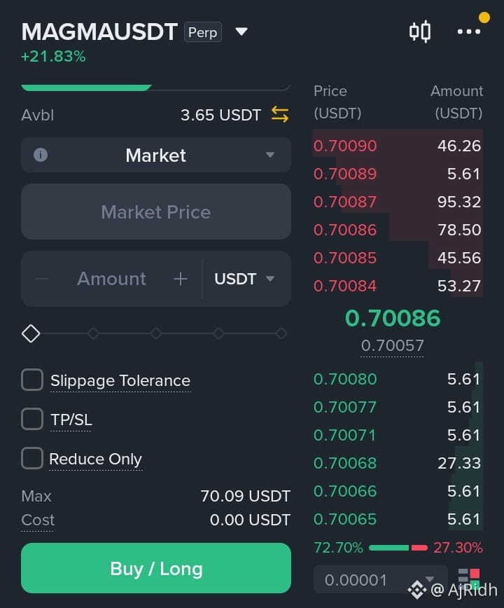Open the Market order type dropdown
This screenshot has height=608, width=504.
[x=155, y=155]
